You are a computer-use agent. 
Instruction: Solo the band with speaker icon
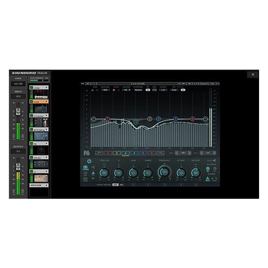click(x=214, y=160)
